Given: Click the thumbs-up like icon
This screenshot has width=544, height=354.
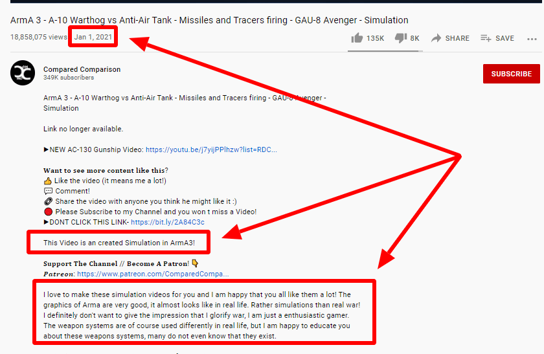Looking at the screenshot, I should [356, 38].
